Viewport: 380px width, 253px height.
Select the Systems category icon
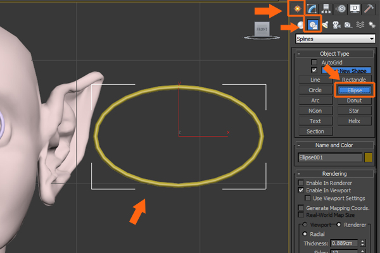(372, 25)
